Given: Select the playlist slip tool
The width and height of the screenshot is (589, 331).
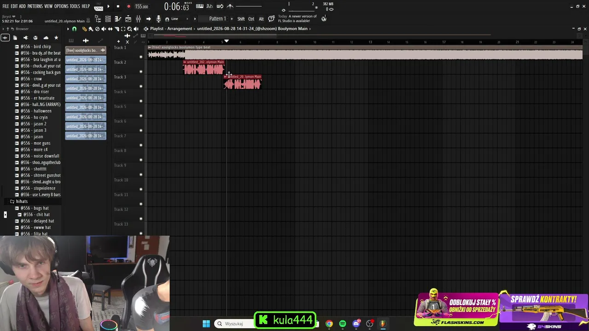Looking at the screenshot, I should pos(110,29).
